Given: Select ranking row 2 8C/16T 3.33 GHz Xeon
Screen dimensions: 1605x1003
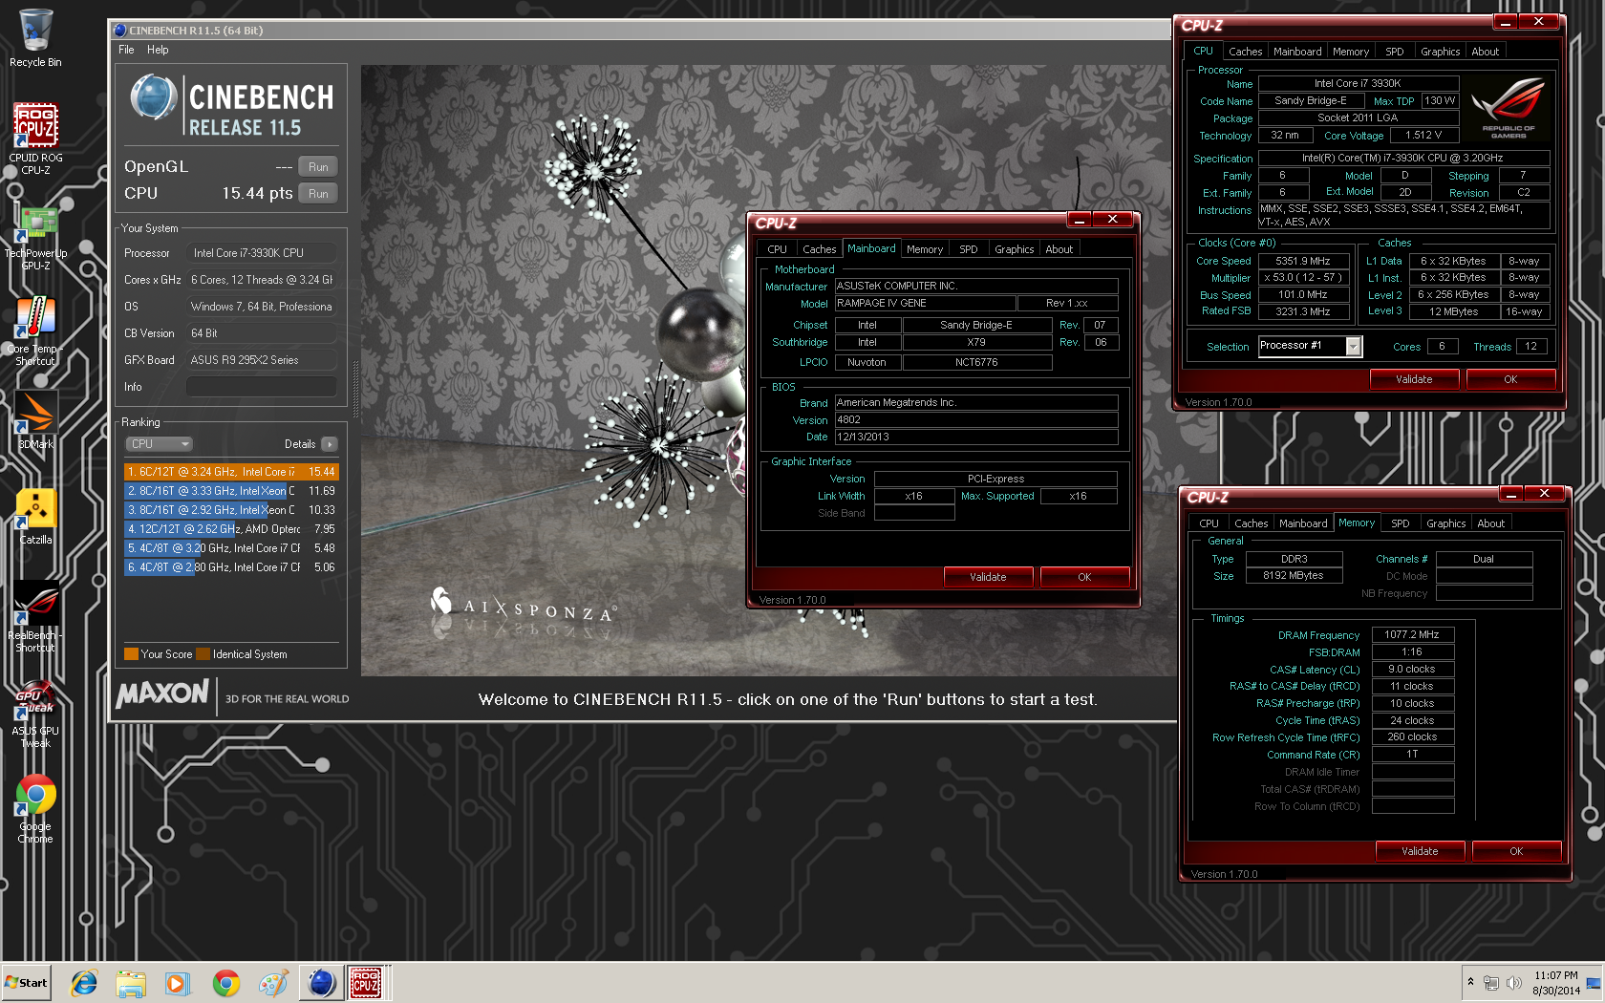Looking at the screenshot, I should 231,491.
